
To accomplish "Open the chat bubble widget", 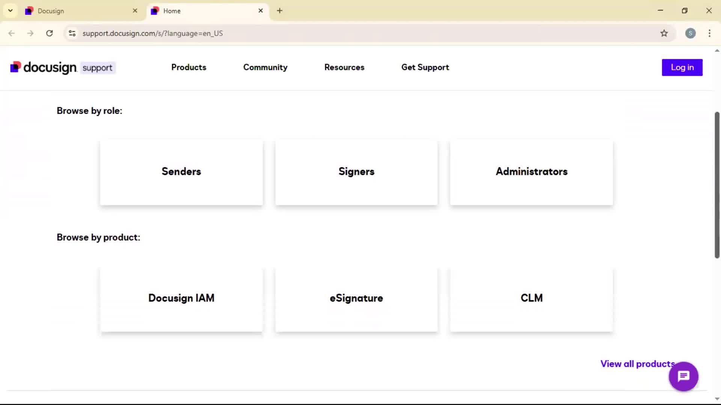I will (683, 376).
